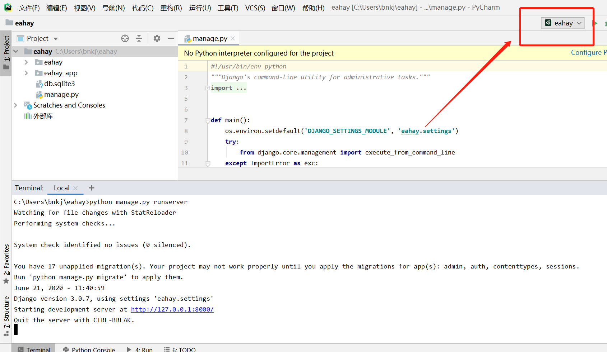This screenshot has height=352, width=607.
Task: Open Python Console tool window
Action: coord(89,349)
